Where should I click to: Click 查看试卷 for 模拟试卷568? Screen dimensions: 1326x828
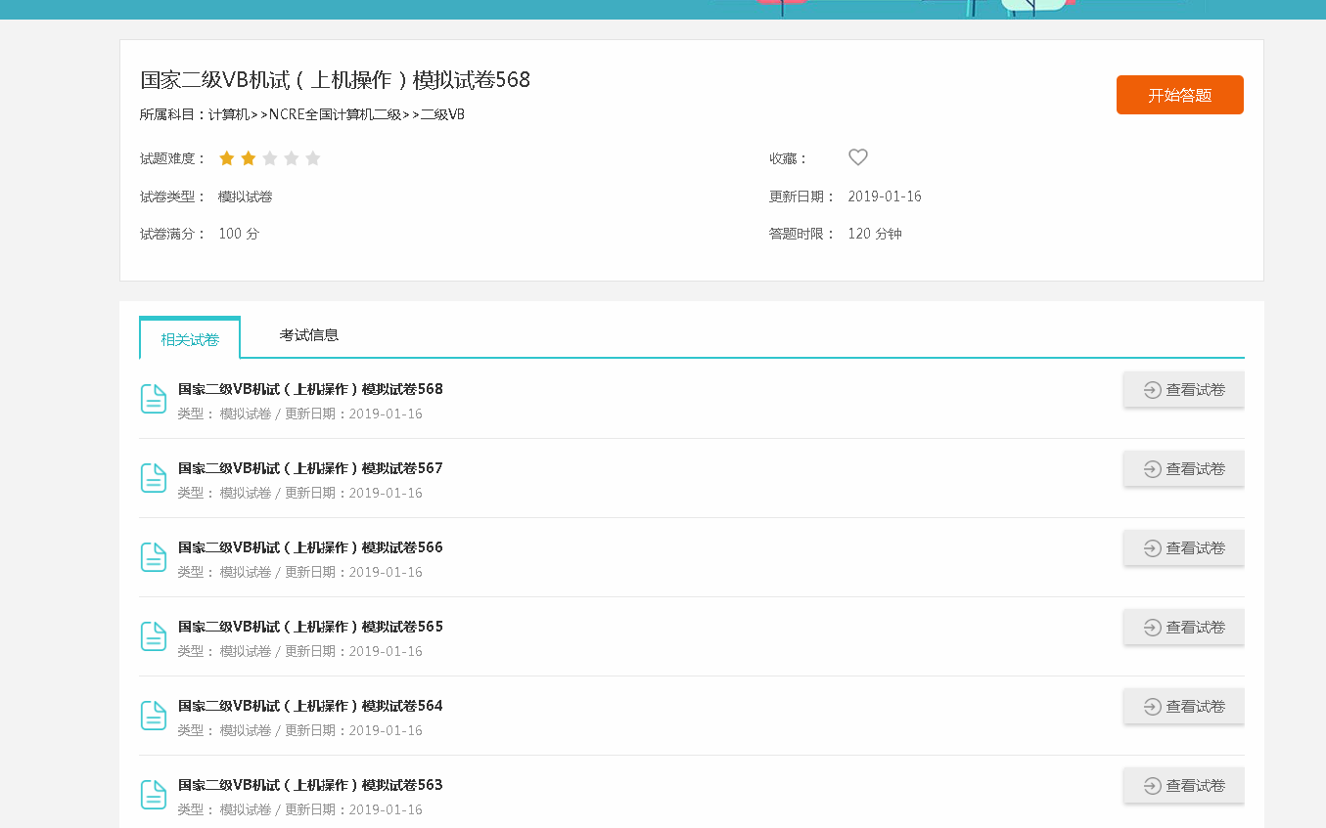click(1184, 390)
